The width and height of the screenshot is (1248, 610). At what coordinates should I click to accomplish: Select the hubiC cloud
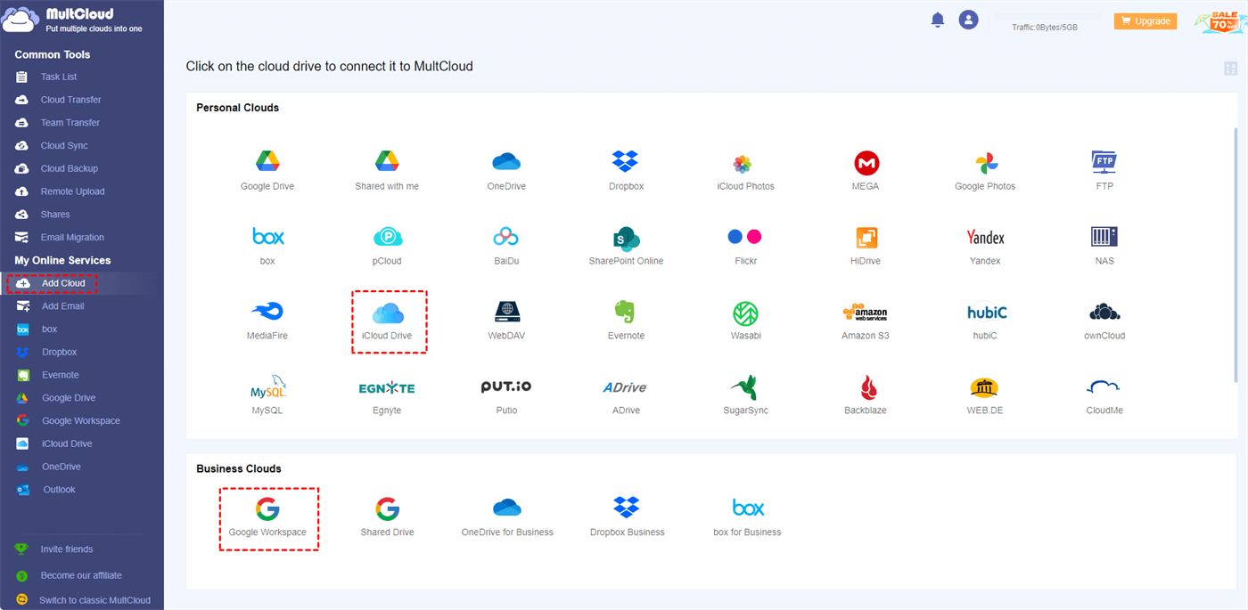point(985,320)
